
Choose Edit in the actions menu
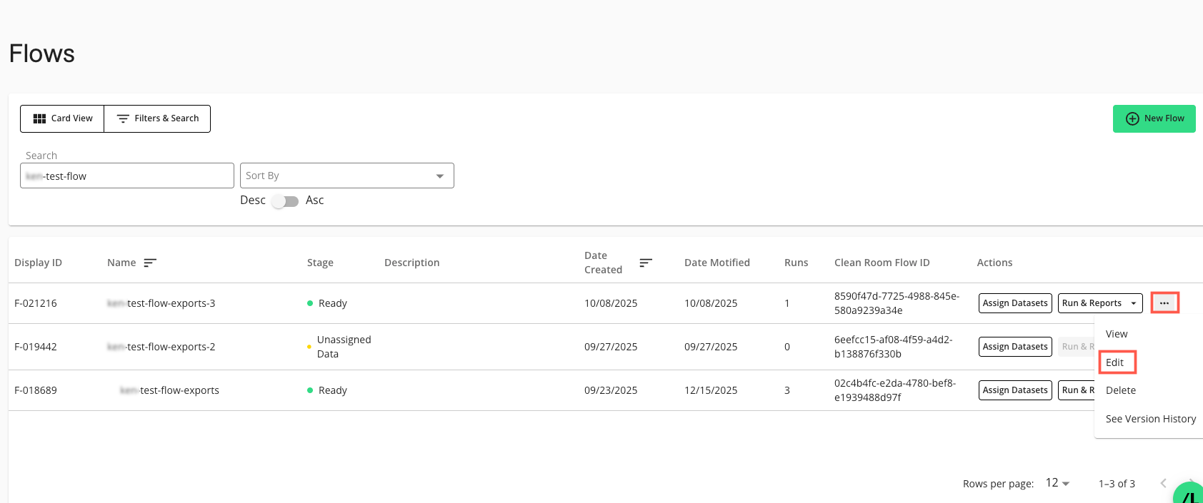click(1115, 362)
